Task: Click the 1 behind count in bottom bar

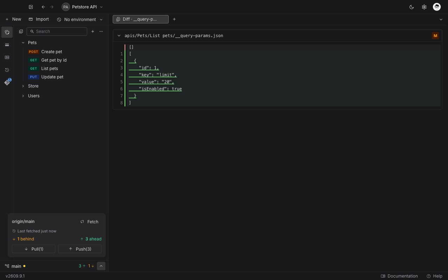Action: pyautogui.click(x=91, y=266)
